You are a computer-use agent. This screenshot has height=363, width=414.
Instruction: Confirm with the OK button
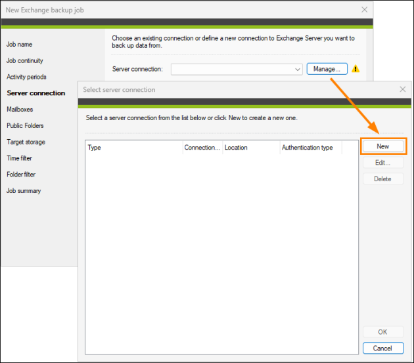[383, 332]
